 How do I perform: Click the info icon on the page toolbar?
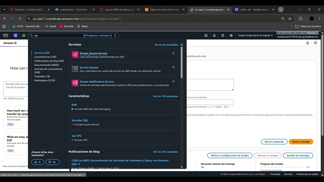tap(308, 43)
